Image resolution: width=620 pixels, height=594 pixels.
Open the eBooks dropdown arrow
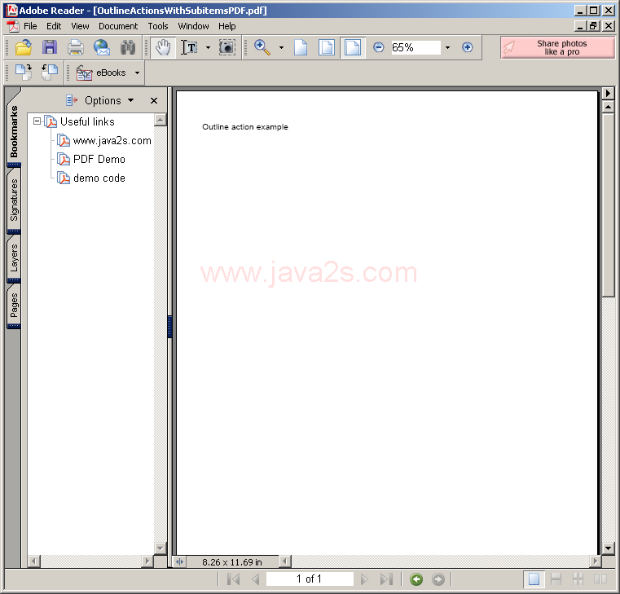pyautogui.click(x=137, y=73)
